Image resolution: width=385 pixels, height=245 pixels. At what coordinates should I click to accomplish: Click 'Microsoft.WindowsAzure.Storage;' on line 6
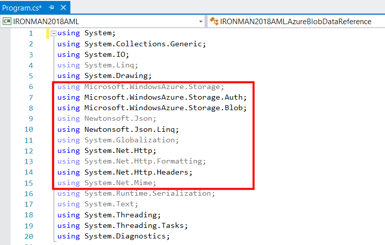[x=154, y=87]
